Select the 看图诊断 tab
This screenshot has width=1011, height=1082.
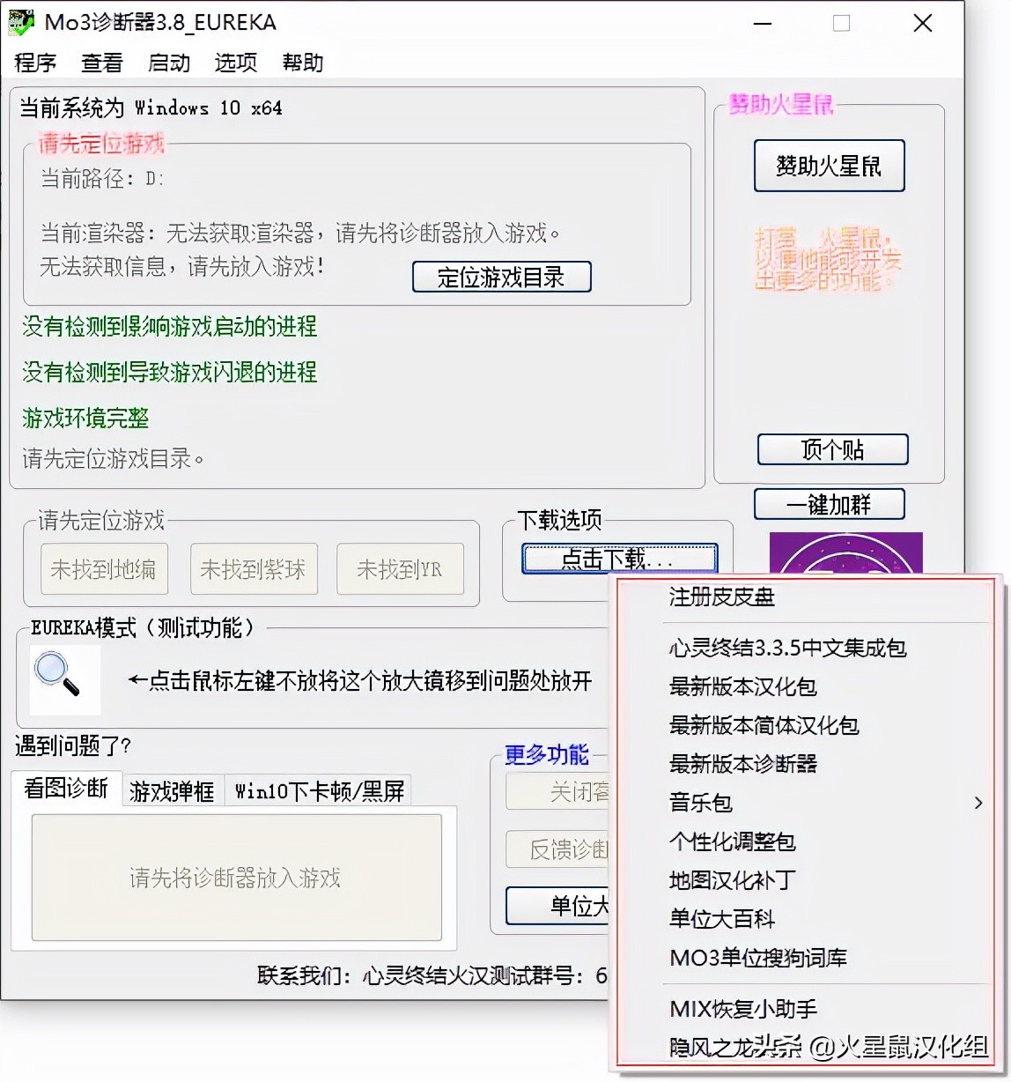65,789
